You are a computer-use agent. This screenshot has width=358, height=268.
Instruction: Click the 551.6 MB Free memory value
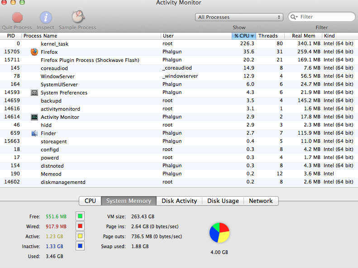tap(56, 216)
